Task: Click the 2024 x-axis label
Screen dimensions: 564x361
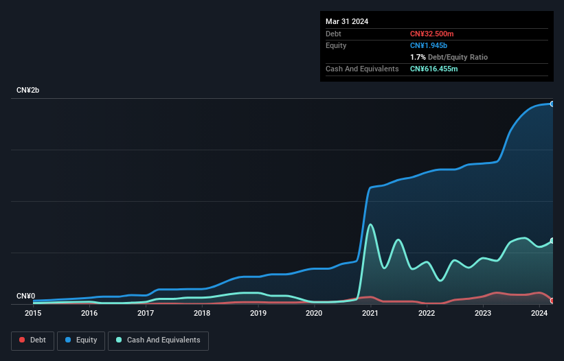Action: [539, 313]
